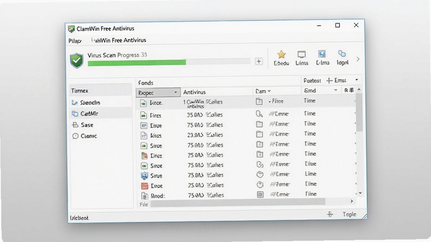Click the Dicleot status bar text

(79, 218)
